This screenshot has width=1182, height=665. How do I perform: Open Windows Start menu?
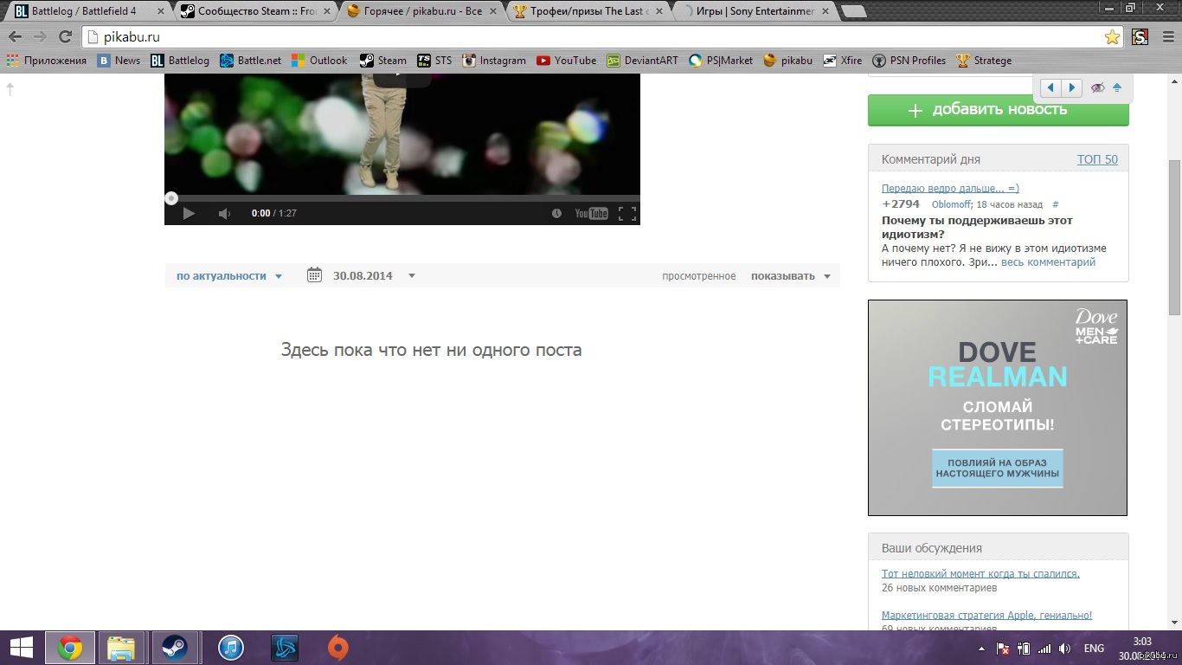point(21,648)
